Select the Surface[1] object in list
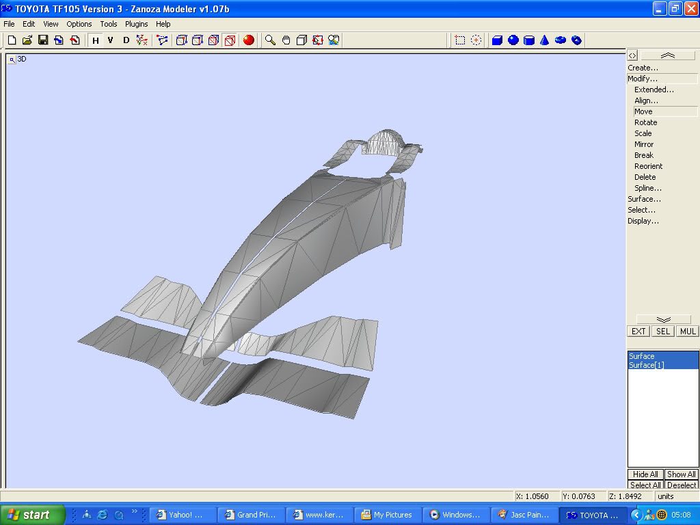Viewport: 700px width, 525px height. tap(663, 365)
